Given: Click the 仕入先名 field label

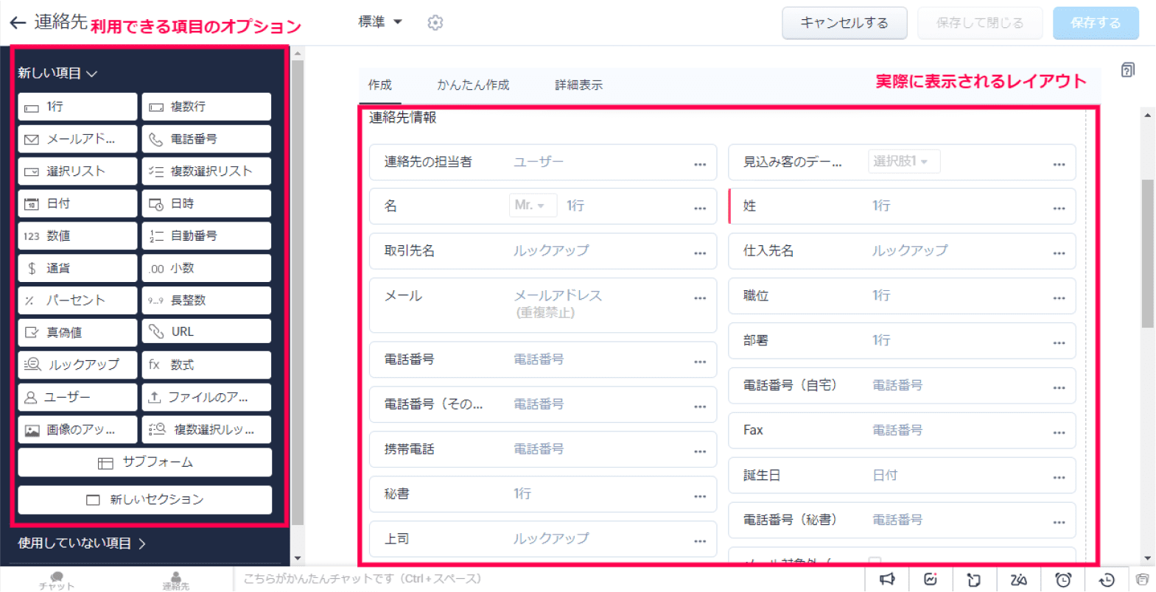Looking at the screenshot, I should coord(768,251).
